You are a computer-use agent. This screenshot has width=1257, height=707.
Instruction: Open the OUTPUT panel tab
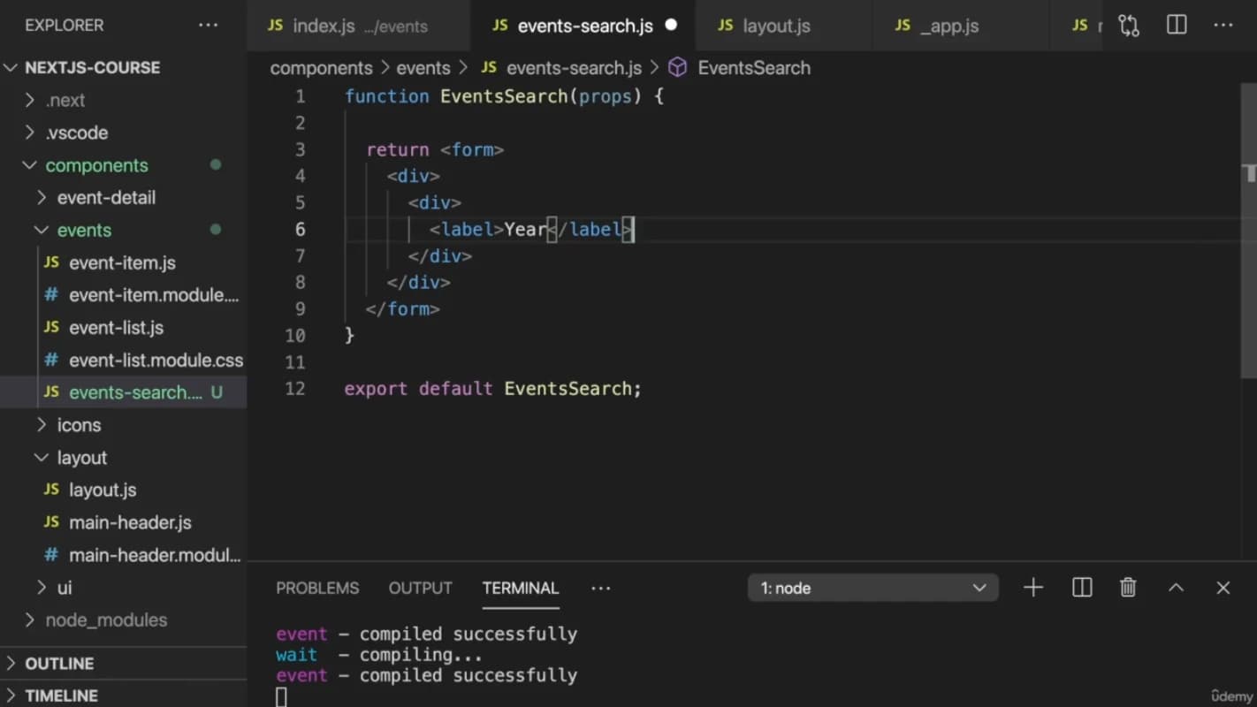(420, 588)
